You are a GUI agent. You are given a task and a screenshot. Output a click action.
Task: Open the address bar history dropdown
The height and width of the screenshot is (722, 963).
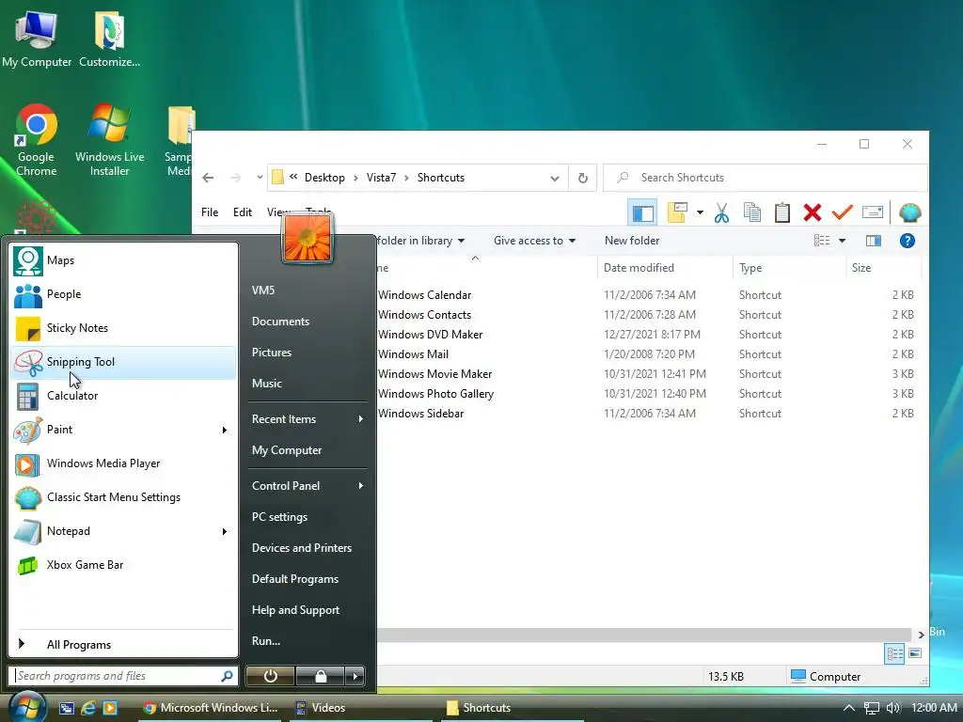555,178
